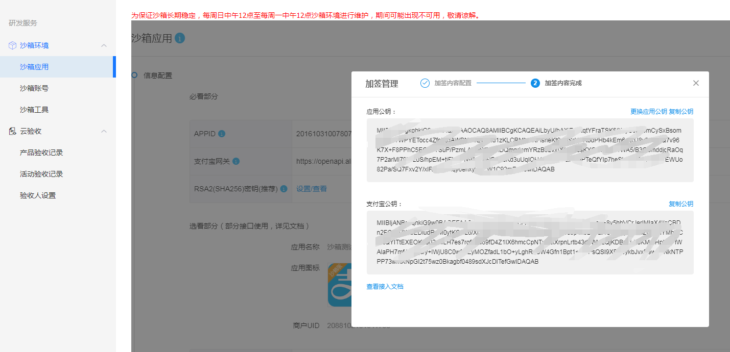Copy the Alipay public key

681,204
